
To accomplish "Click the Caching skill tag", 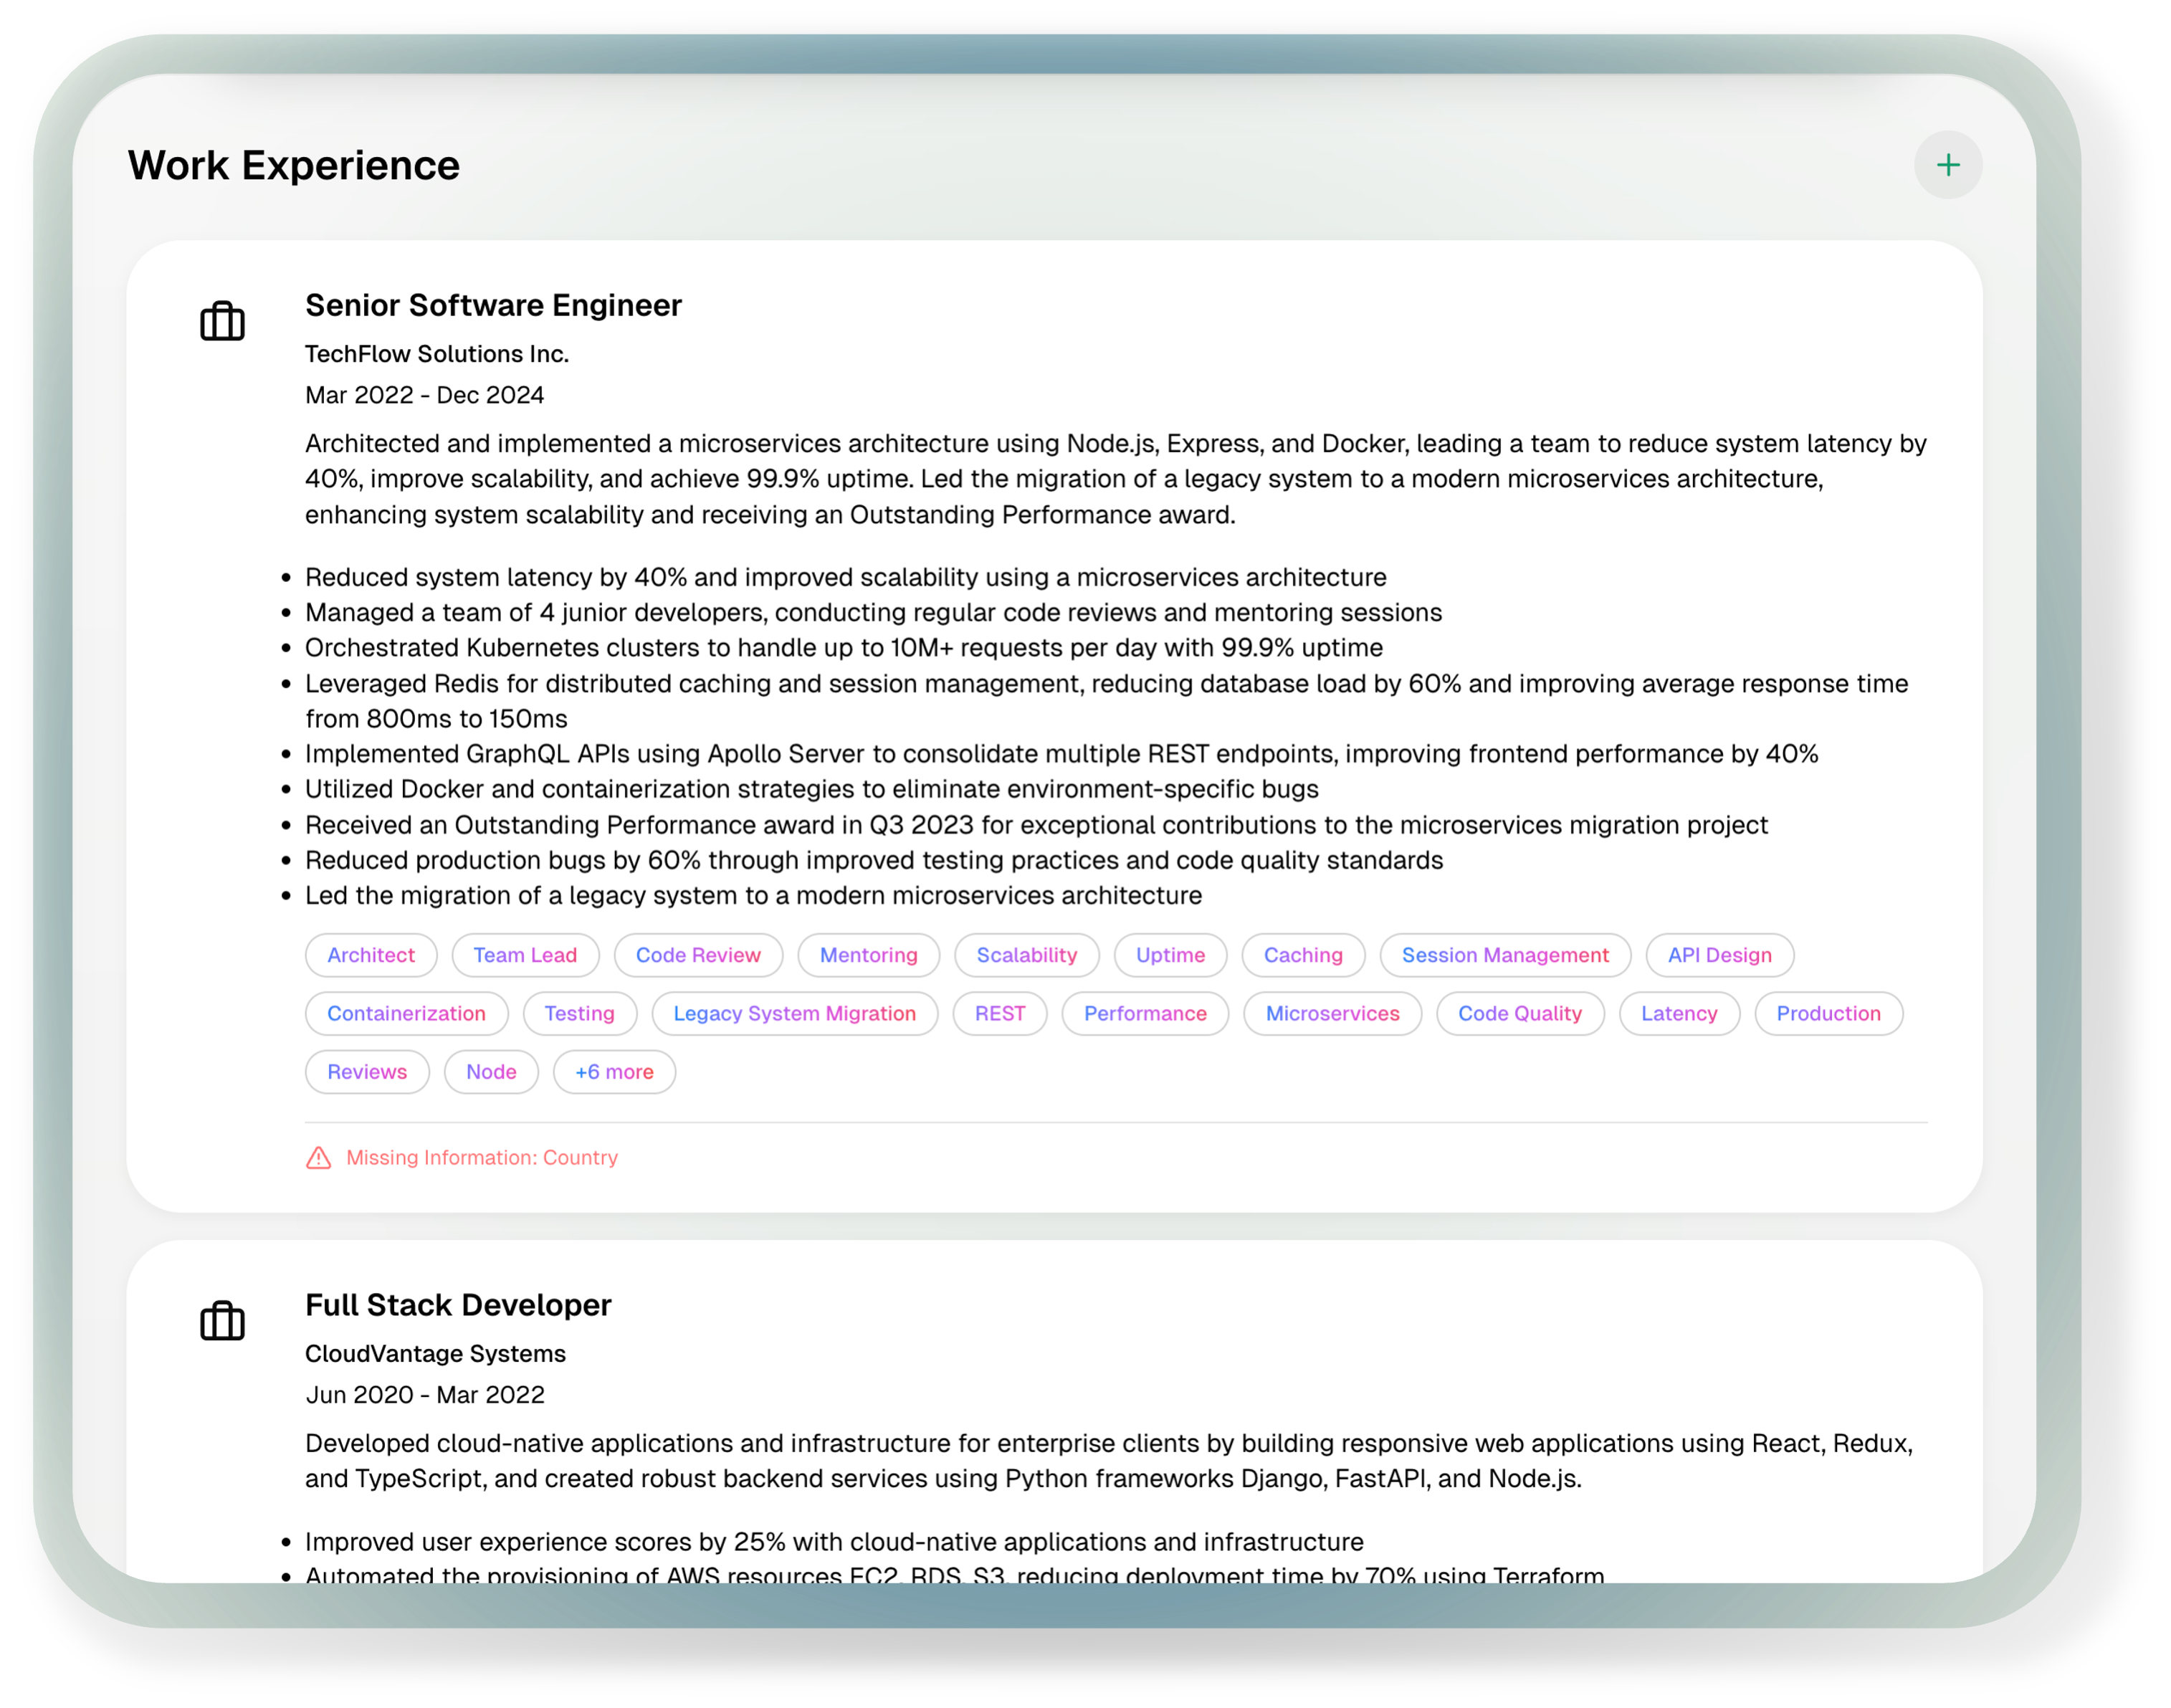I will 1303,954.
